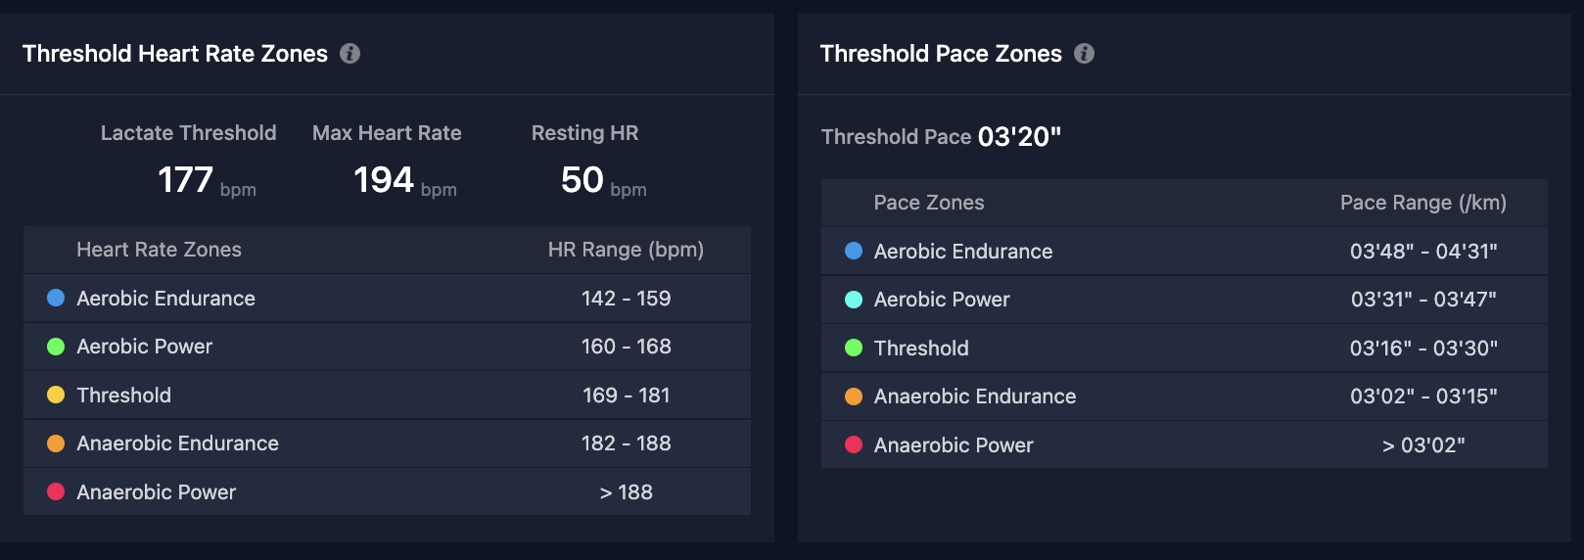Click cyan dot for Aerobic Power pace zone

[854, 300]
